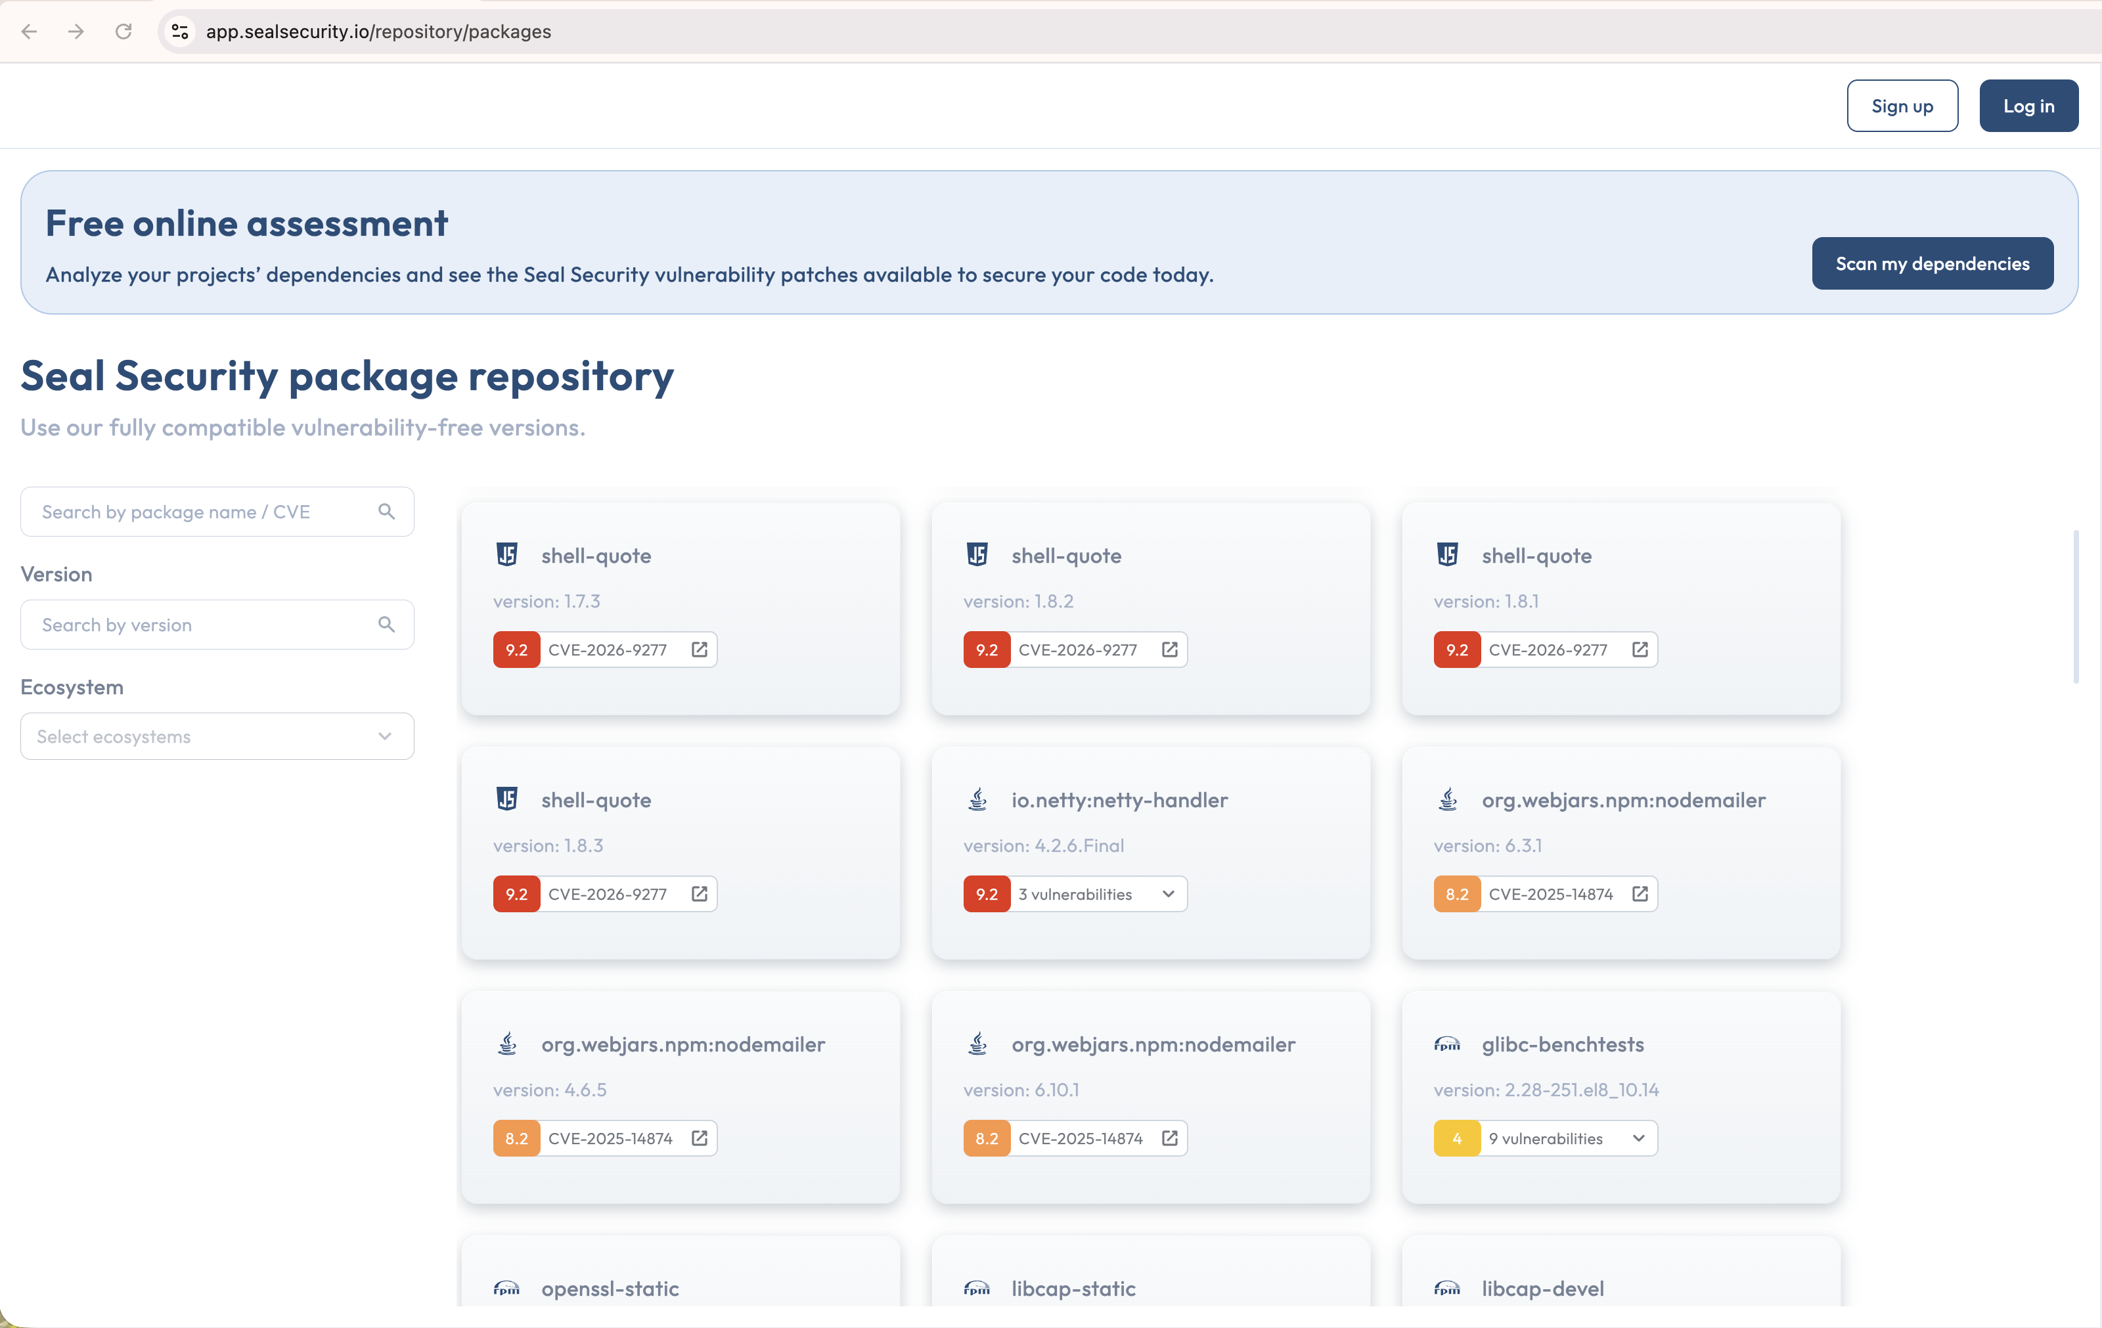The image size is (2102, 1328).
Task: Open the Select ecosystems dropdown
Action: coord(217,736)
